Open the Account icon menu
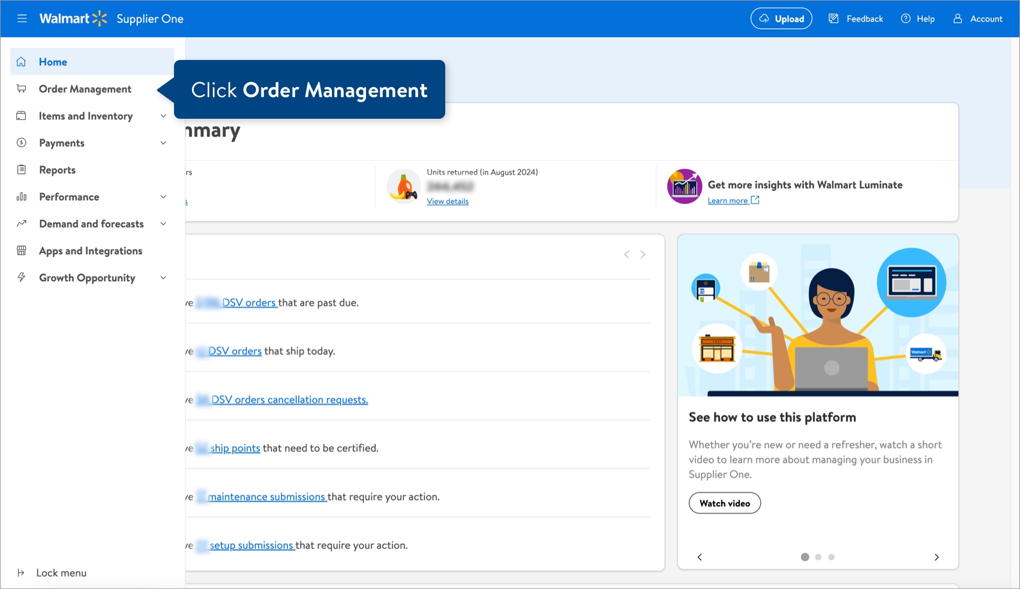 (957, 19)
